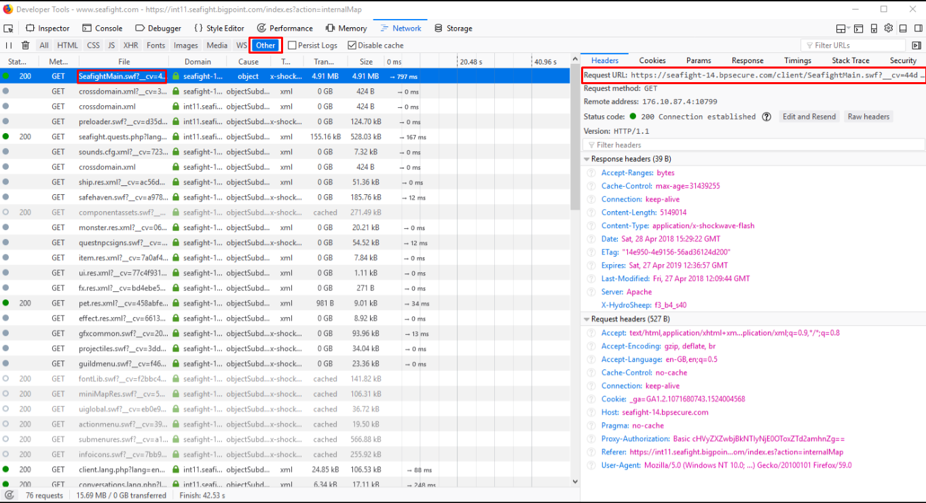This screenshot has width=926, height=503.
Task: Toggle the CSS request filter
Action: tap(93, 45)
